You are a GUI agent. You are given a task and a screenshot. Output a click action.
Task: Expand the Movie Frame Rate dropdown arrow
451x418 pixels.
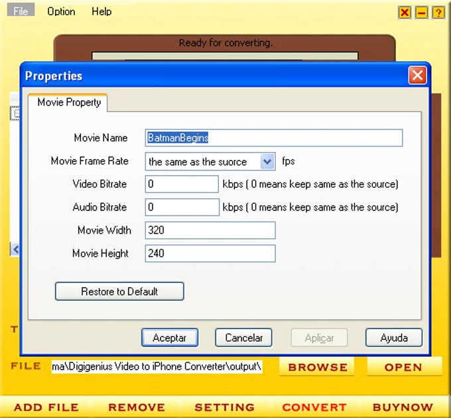coord(267,161)
